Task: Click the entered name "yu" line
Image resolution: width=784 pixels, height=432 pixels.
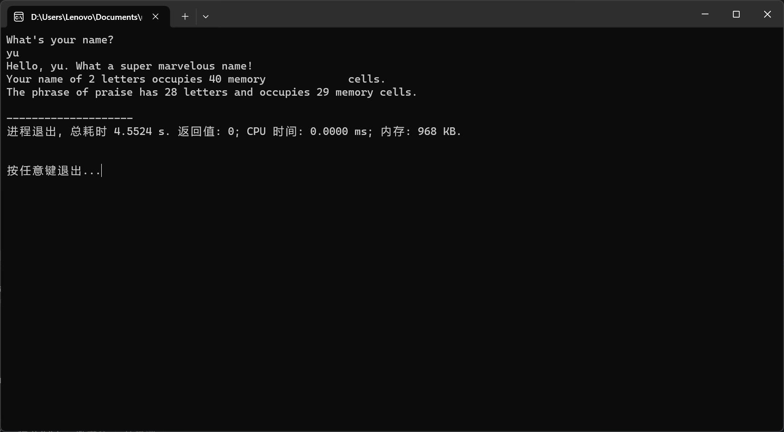Action: click(x=13, y=53)
